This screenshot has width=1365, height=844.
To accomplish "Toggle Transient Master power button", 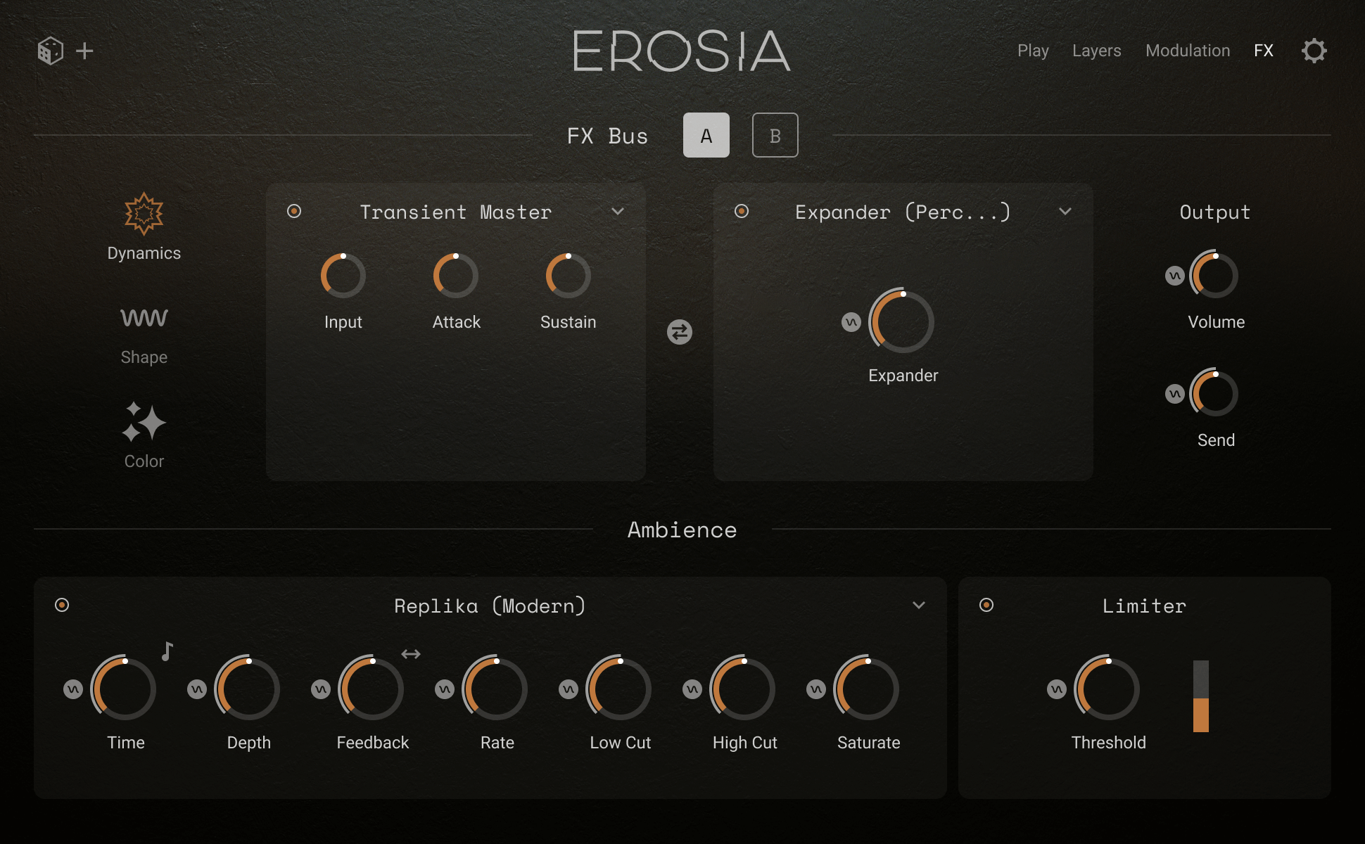I will (294, 211).
